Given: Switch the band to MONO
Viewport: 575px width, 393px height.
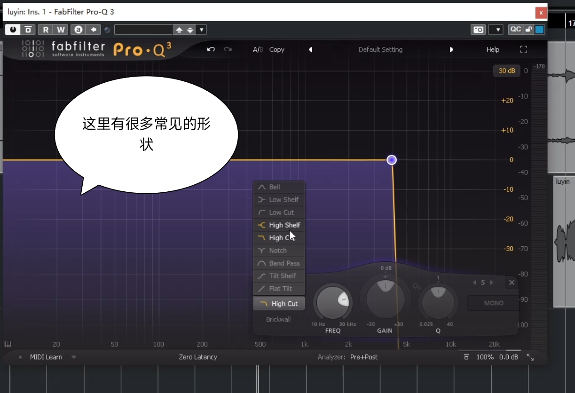Looking at the screenshot, I should (x=492, y=303).
